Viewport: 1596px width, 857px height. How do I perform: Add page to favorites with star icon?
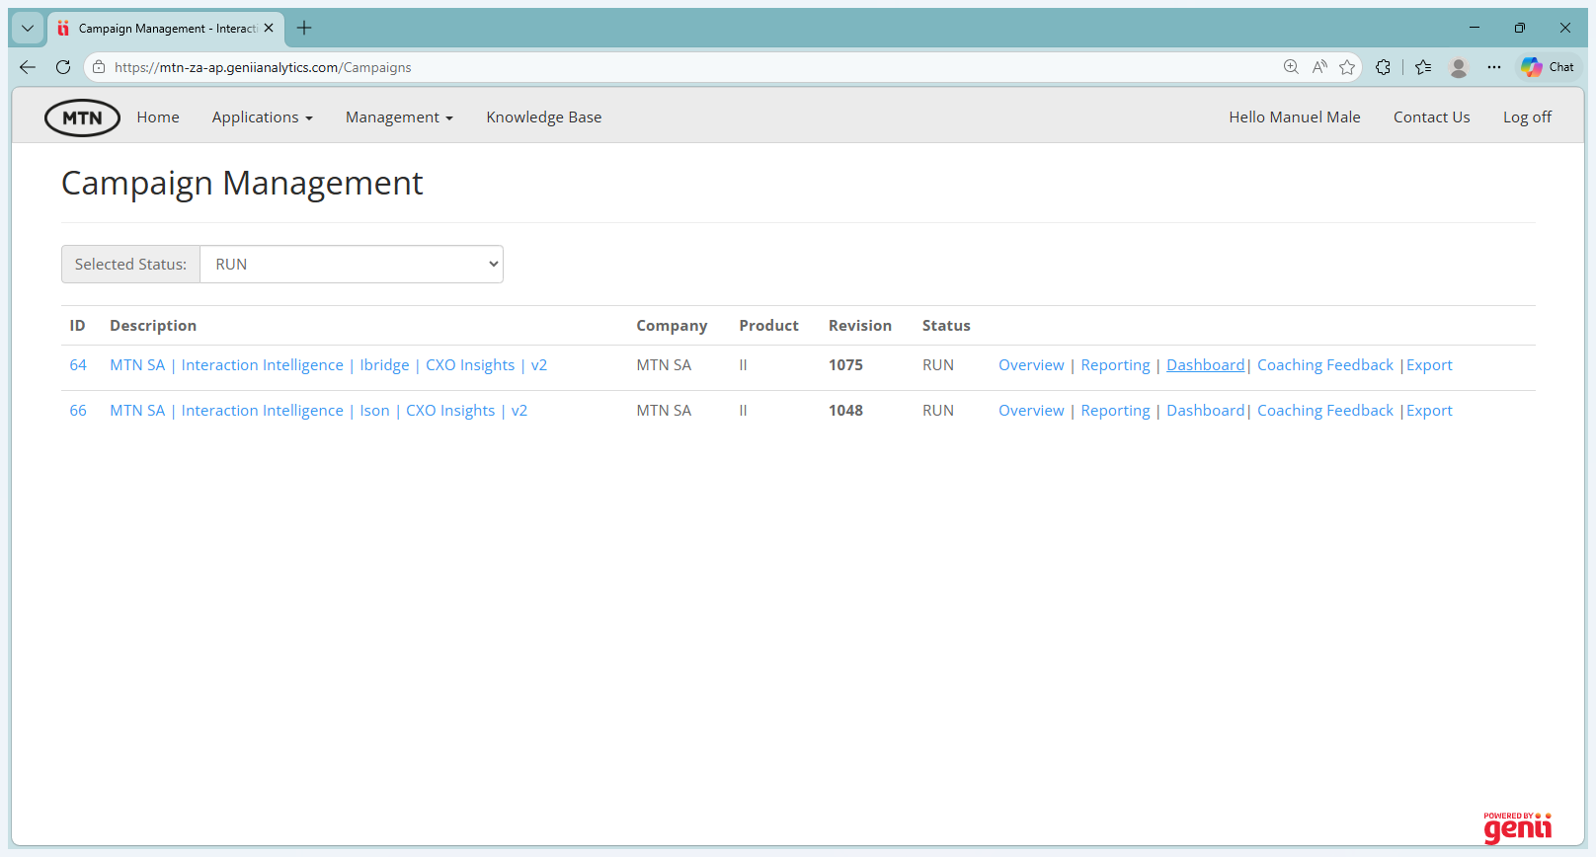click(x=1347, y=67)
